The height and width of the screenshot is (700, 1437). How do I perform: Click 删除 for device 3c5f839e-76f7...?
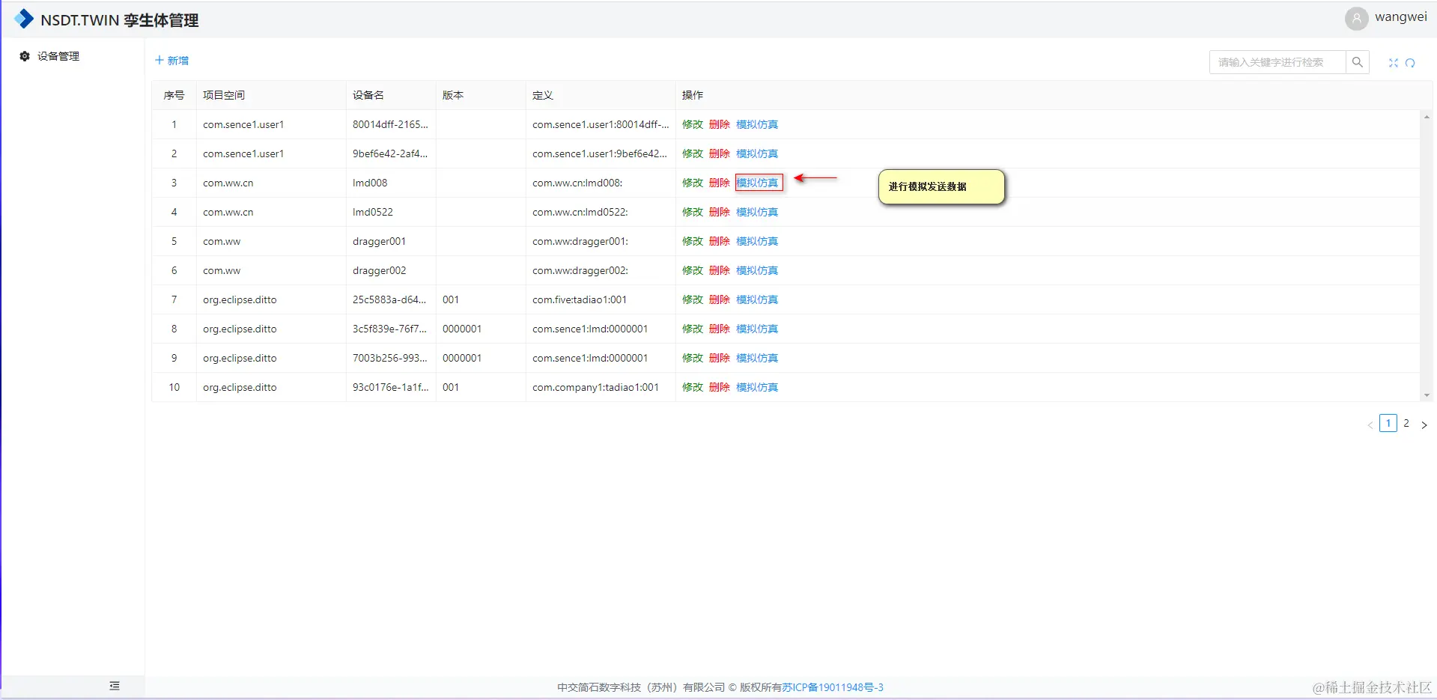tap(720, 329)
